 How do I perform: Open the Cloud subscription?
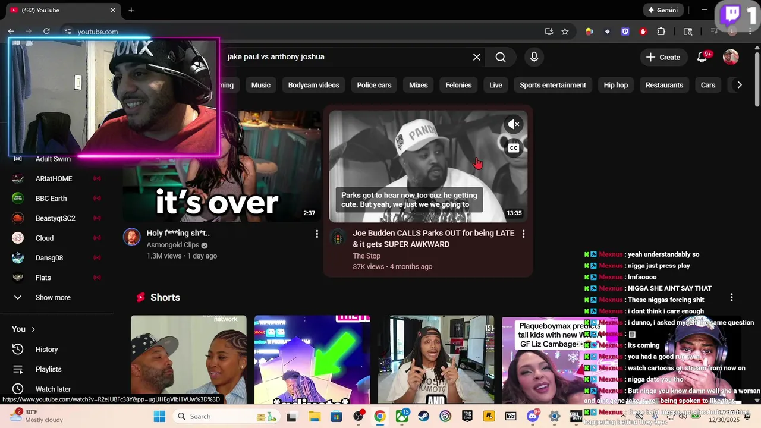coord(56,238)
